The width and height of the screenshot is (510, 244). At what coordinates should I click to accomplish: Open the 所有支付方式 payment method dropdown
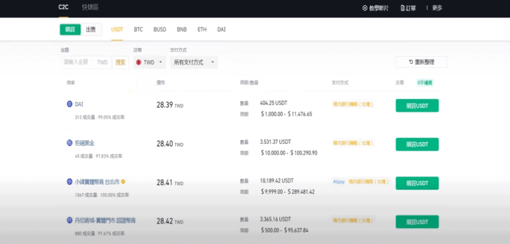click(194, 62)
